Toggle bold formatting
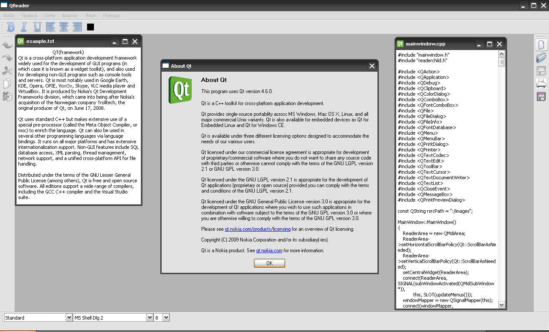549x332 pixels. click(x=11, y=27)
